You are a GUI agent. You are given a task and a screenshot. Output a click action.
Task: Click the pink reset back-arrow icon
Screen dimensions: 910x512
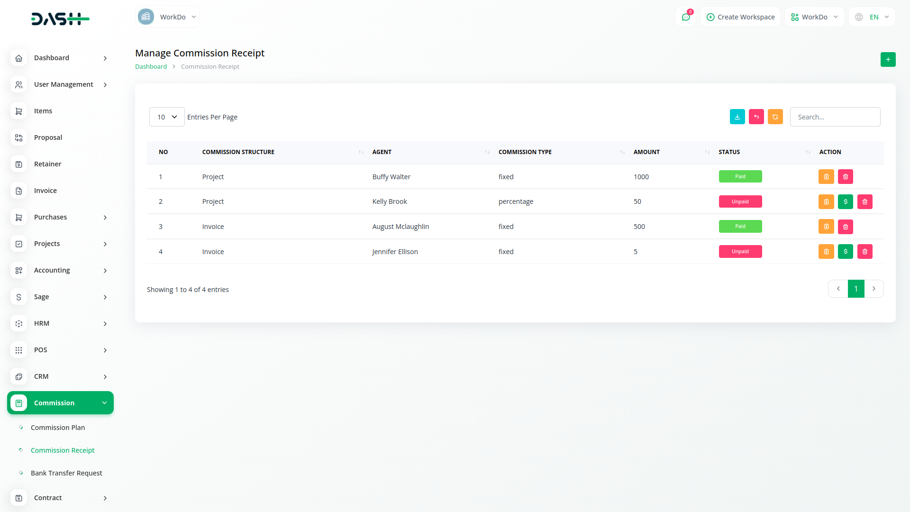click(x=756, y=117)
